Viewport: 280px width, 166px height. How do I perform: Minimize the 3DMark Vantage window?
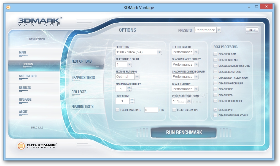pyautogui.click(x=249, y=7)
